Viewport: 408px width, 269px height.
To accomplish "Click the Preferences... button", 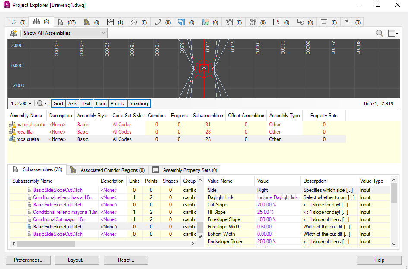I will (28, 260).
